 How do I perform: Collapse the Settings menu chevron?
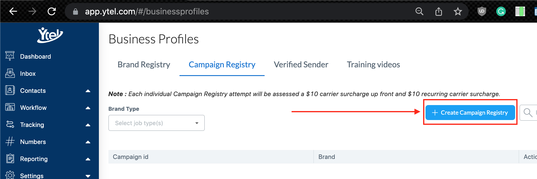(x=88, y=176)
